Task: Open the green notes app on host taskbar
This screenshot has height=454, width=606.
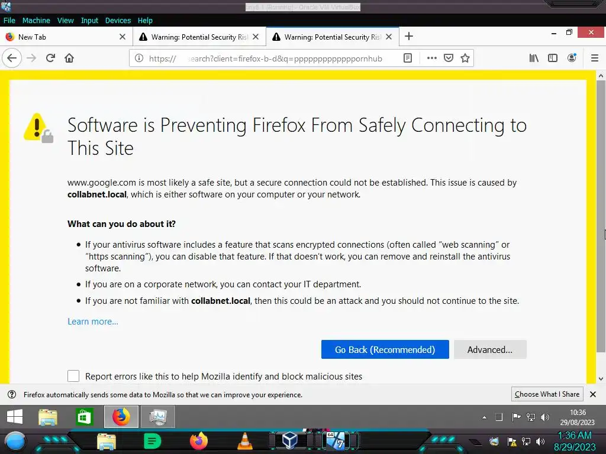Action: (152, 441)
